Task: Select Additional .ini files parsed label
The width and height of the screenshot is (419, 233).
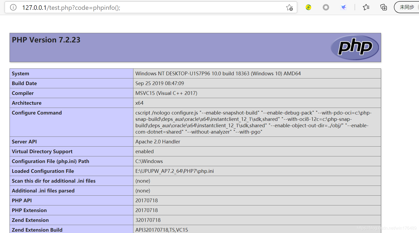Action: tap(43, 191)
